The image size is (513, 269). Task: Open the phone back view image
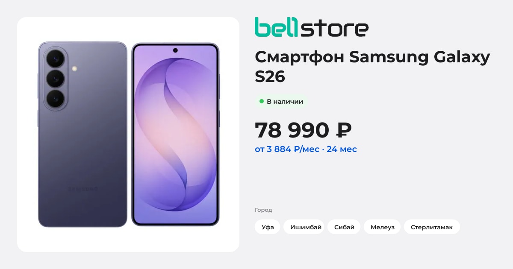click(83, 134)
